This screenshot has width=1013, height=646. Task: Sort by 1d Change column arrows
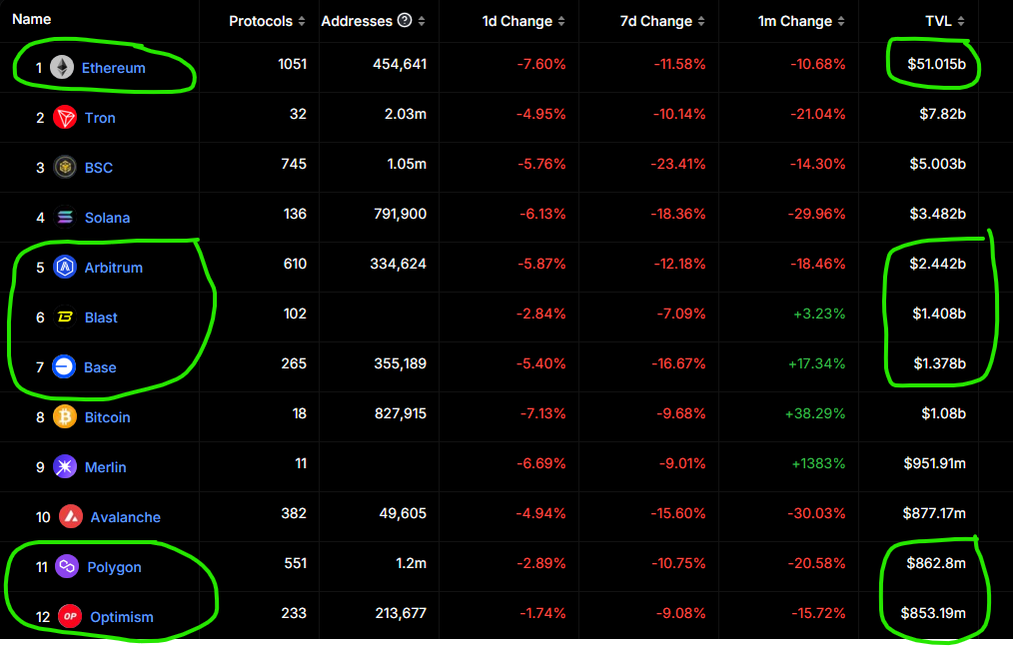(561, 21)
